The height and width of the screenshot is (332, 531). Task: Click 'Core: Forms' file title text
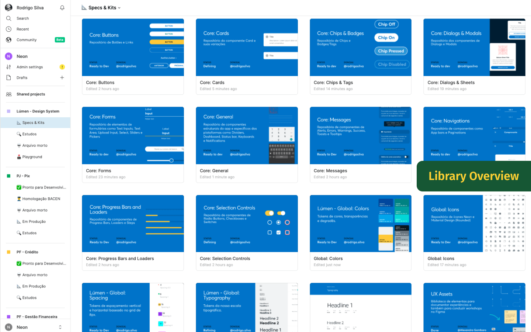point(98,171)
